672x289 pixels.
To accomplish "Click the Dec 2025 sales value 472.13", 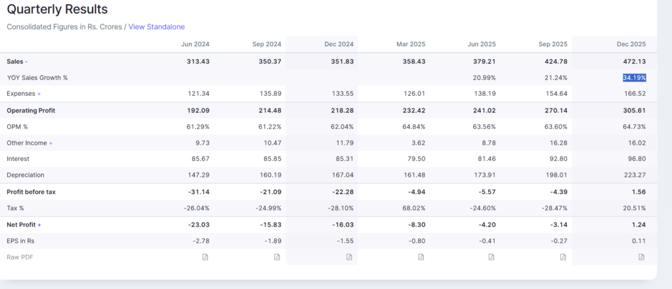I will pyautogui.click(x=634, y=61).
